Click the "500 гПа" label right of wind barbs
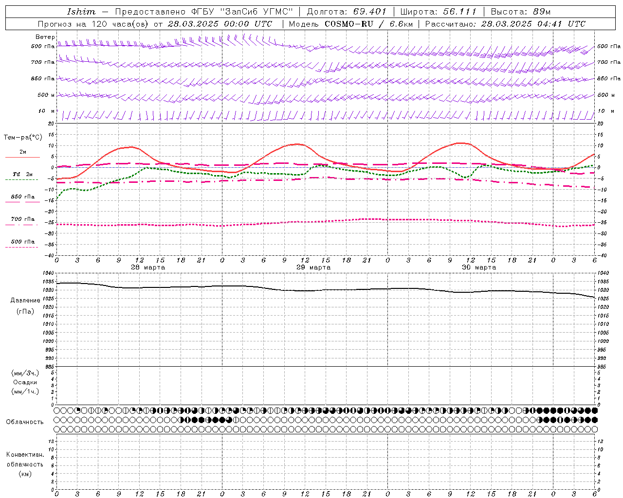The width and height of the screenshot is (623, 498). tap(609, 46)
